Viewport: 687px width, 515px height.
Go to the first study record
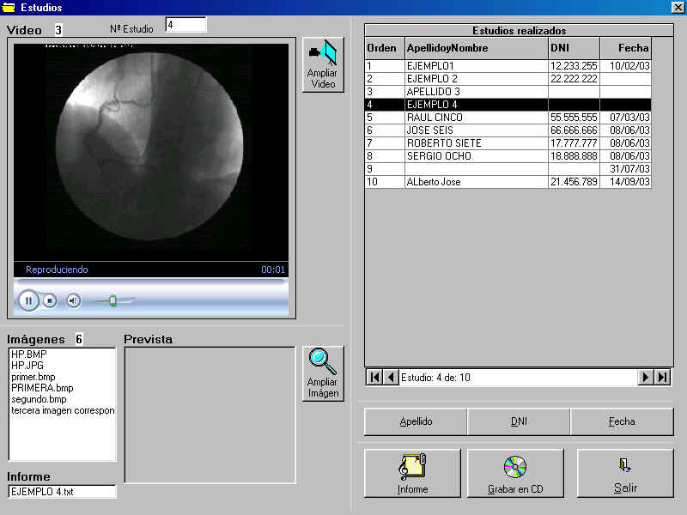tap(374, 377)
